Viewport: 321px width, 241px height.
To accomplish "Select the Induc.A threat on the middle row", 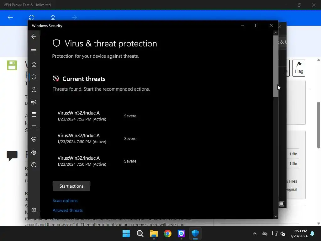I will coord(82,138).
